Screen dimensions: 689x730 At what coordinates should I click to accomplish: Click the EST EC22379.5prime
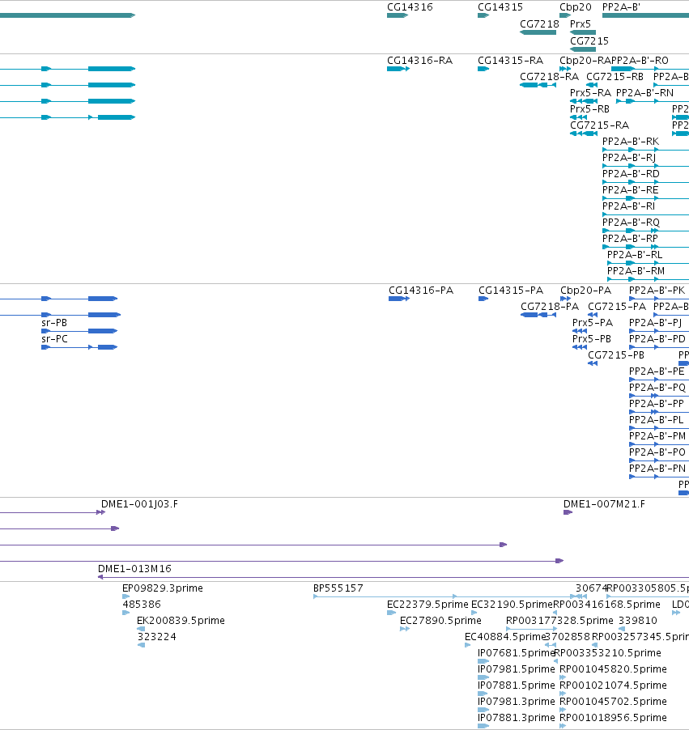[x=427, y=605]
